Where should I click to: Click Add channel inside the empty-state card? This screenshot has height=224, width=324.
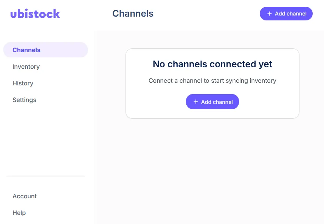pyautogui.click(x=212, y=102)
